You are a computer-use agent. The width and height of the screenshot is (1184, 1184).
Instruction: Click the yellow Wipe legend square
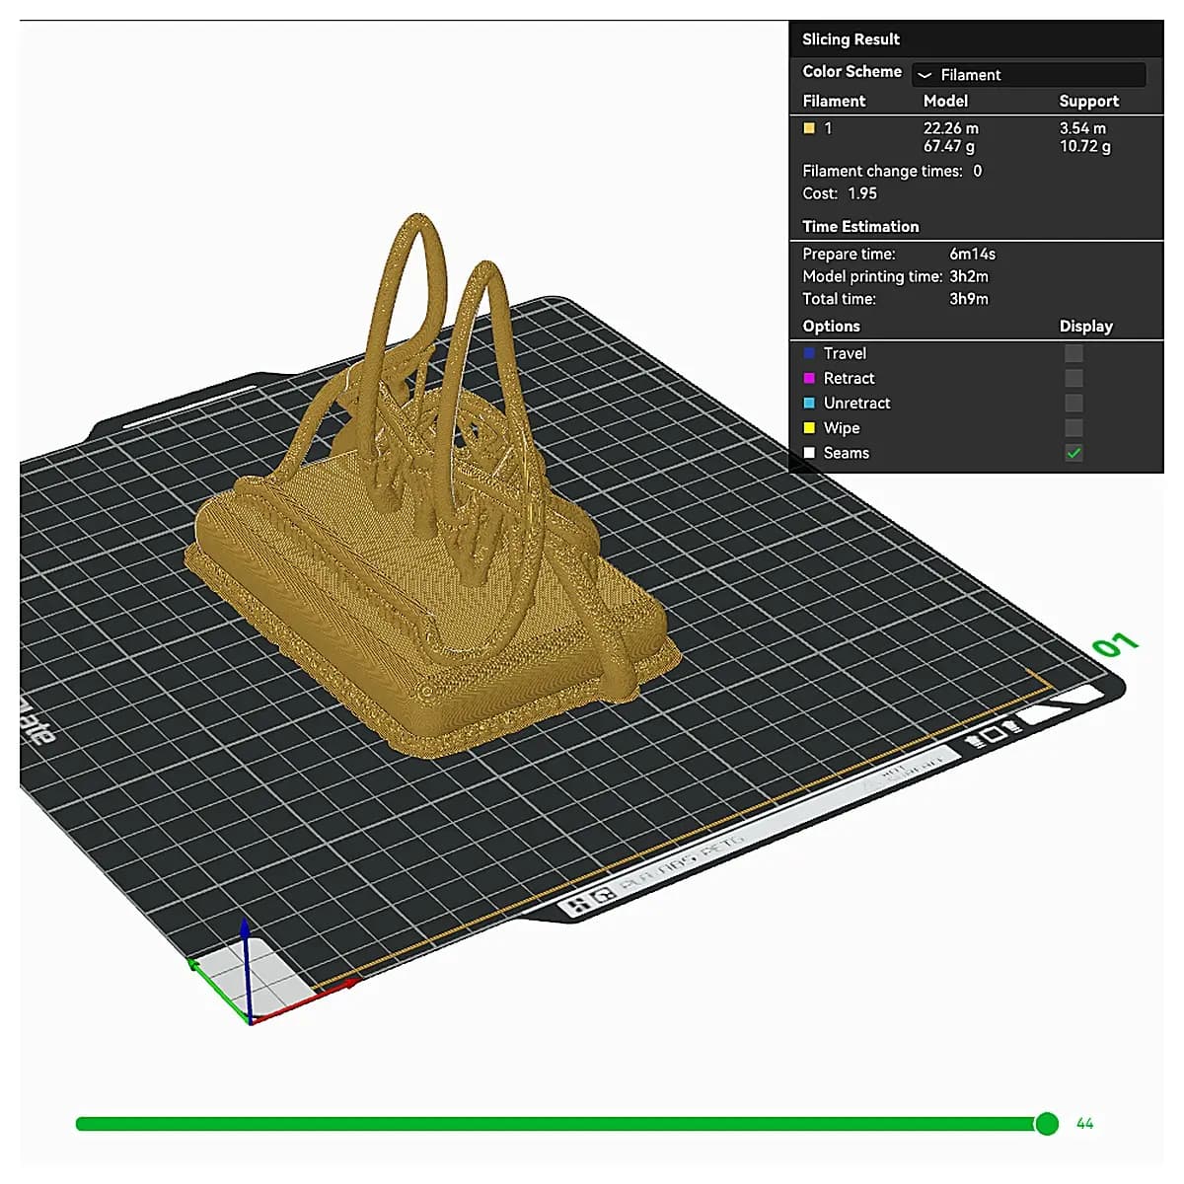(x=809, y=428)
